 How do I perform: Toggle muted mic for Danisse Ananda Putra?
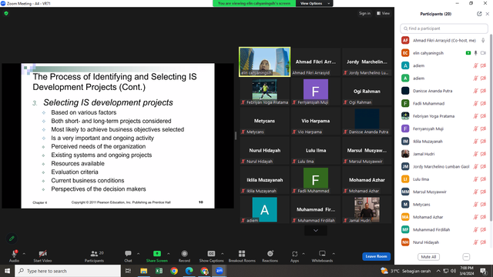(x=476, y=91)
